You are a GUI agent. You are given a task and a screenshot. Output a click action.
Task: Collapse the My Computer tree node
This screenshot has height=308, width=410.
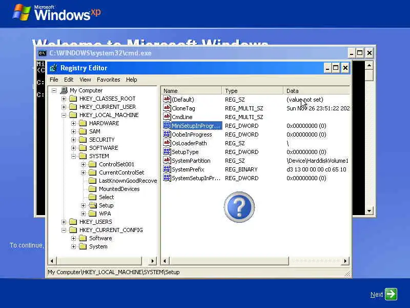click(54, 91)
